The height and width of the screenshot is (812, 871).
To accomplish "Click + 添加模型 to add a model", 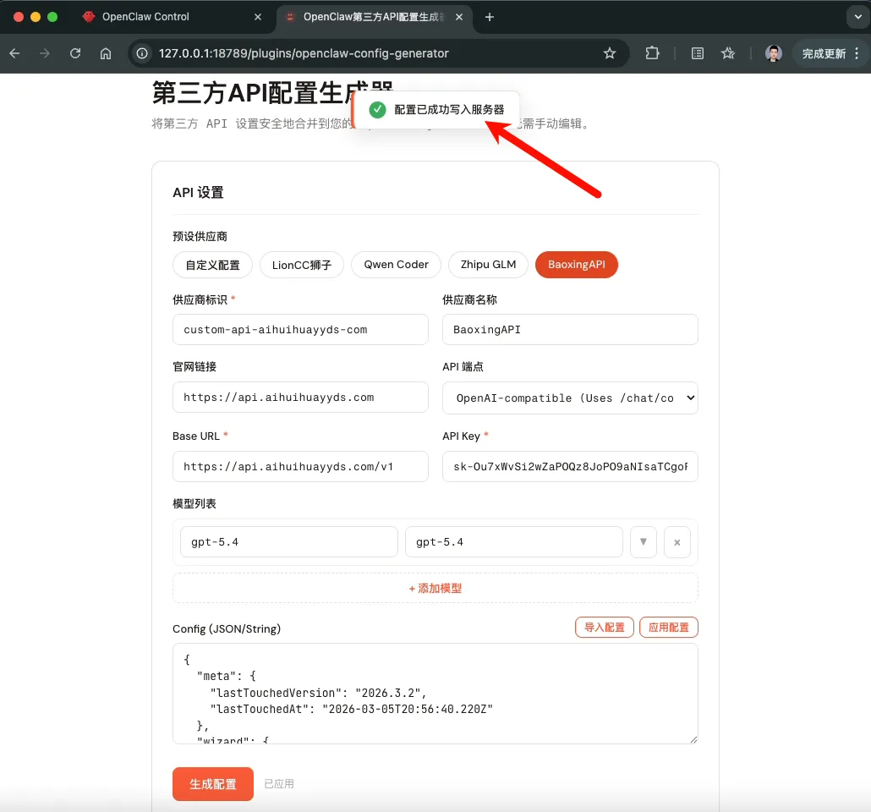I will coord(435,588).
